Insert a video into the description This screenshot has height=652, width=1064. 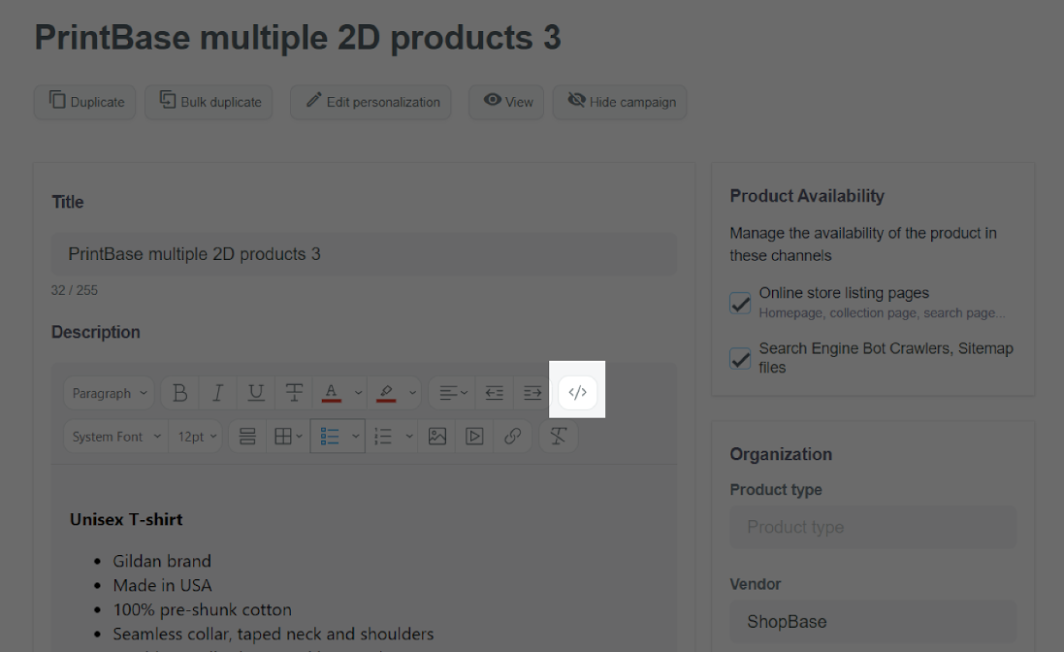coord(474,437)
